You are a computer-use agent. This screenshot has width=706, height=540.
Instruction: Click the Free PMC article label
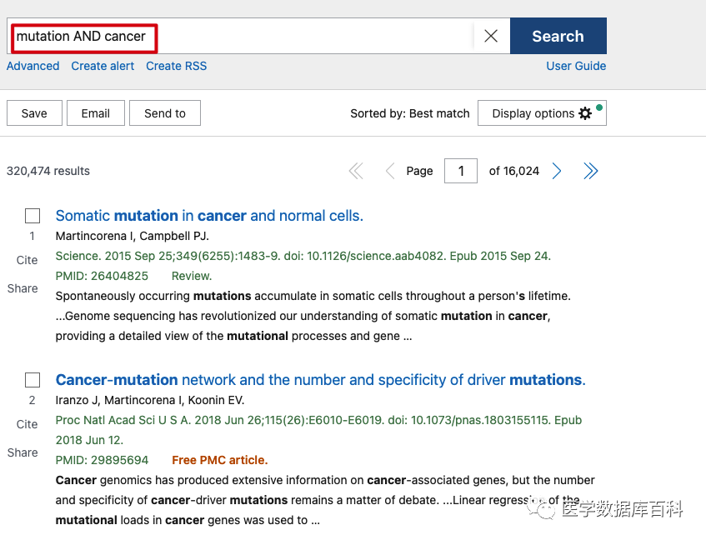tap(220, 460)
